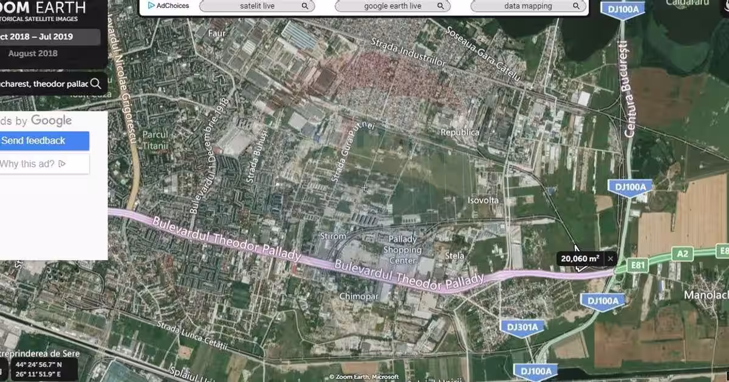Click the Parcul Titanii map label

tap(156, 141)
